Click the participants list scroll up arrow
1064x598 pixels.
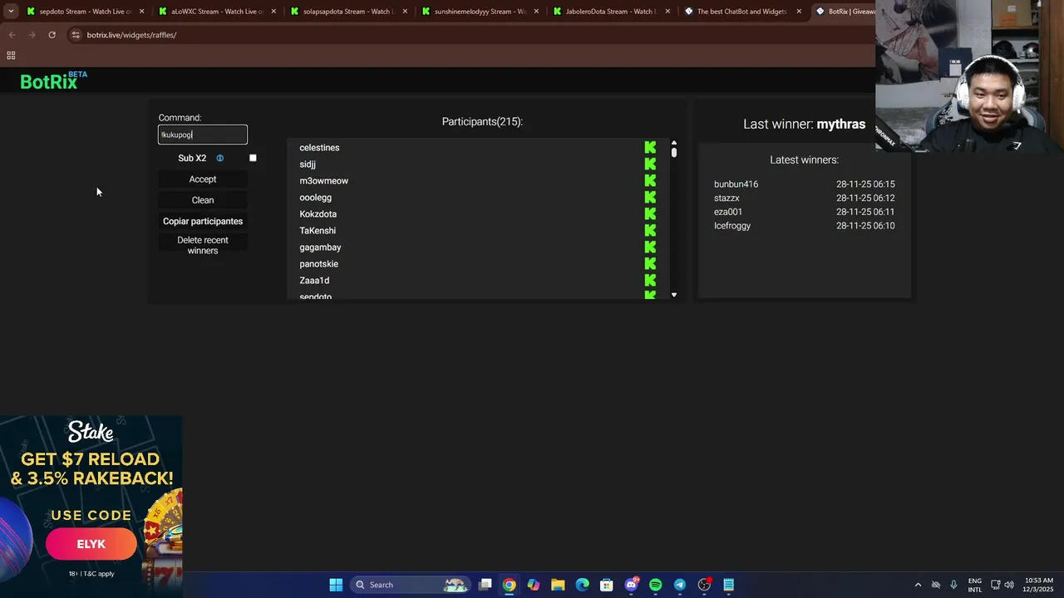[x=674, y=143]
